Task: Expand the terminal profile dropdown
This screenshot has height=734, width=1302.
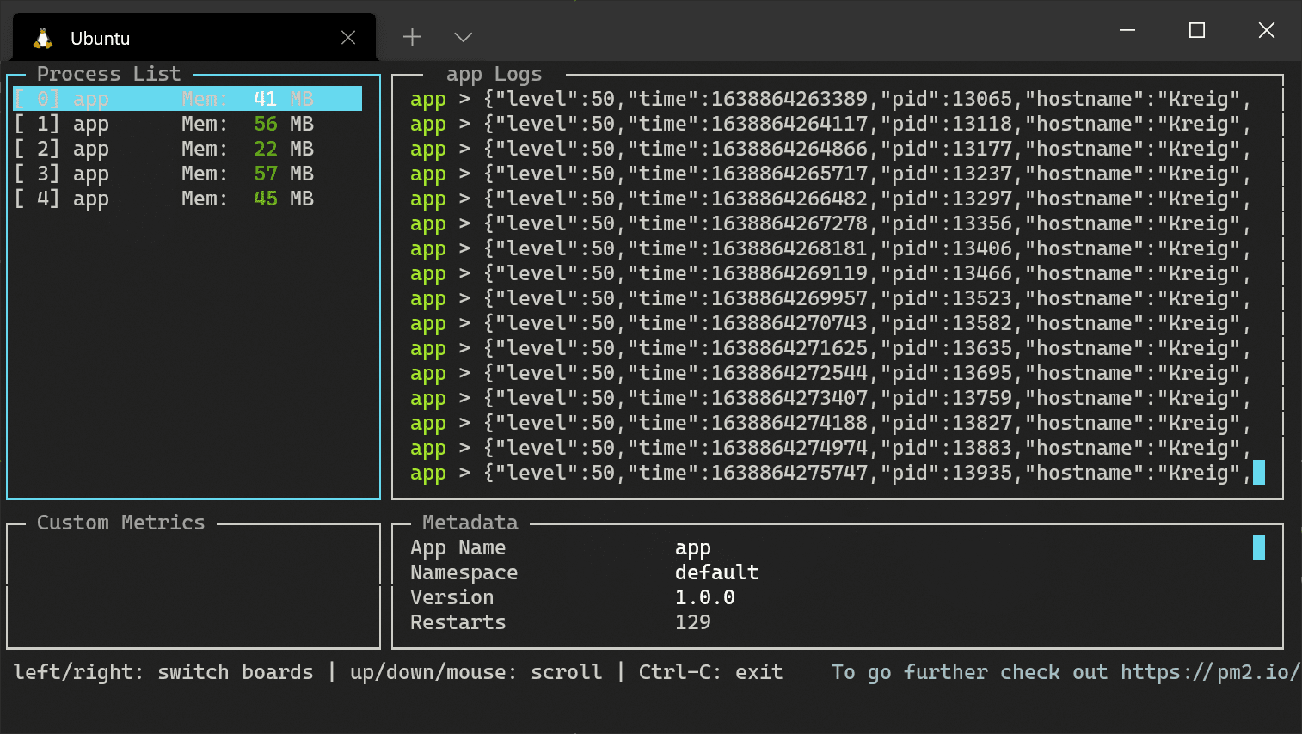Action: point(464,37)
